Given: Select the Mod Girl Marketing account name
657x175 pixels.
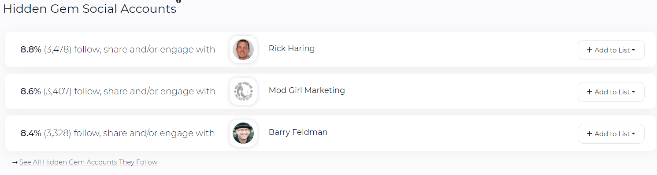Looking at the screenshot, I should (x=307, y=90).
